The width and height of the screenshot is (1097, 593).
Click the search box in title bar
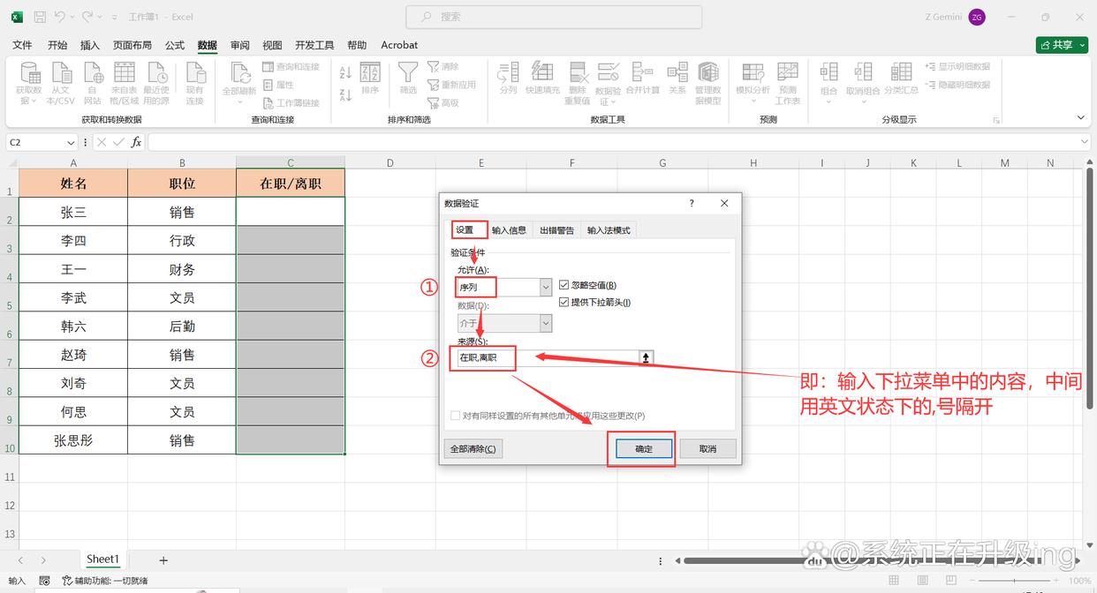554,17
